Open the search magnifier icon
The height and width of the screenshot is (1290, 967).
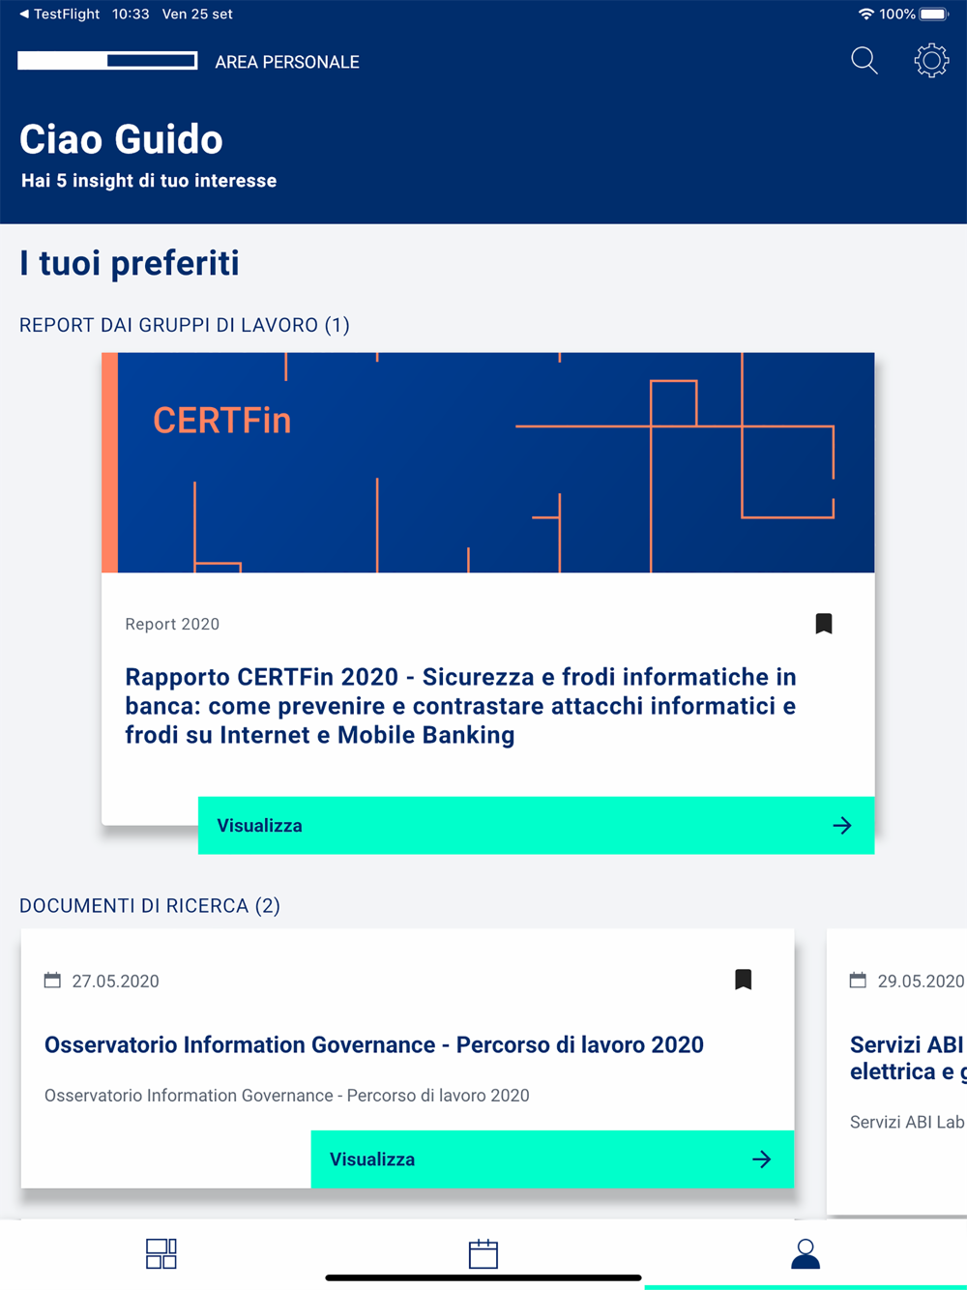coord(864,61)
